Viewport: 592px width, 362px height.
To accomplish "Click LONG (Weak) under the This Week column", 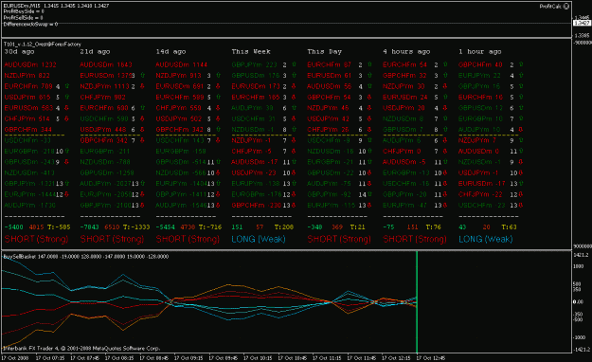I will pyautogui.click(x=259, y=239).
